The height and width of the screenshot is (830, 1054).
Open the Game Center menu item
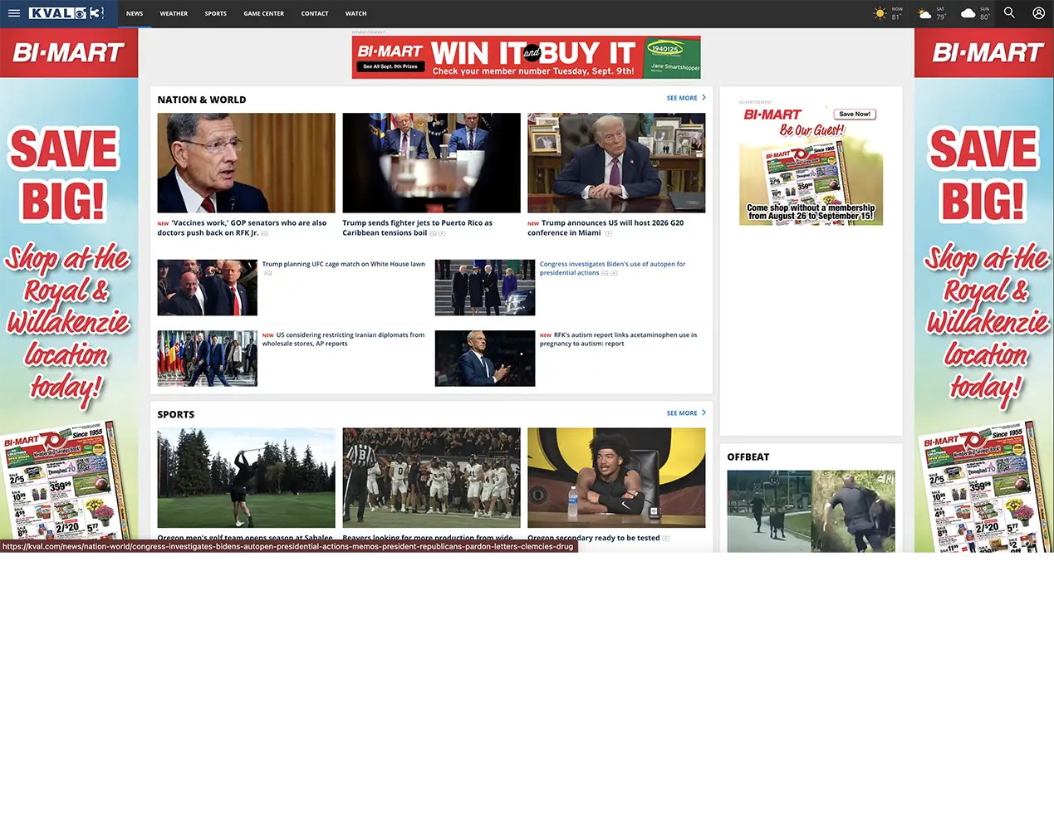coord(264,13)
